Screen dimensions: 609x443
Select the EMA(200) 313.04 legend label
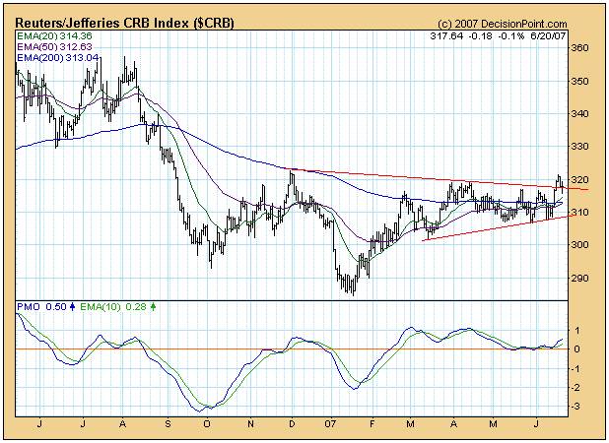point(57,58)
